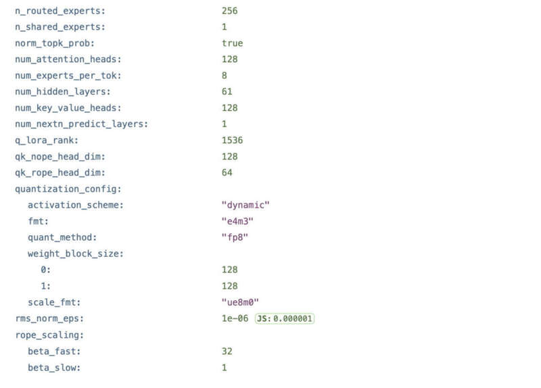
Task: Click the q_lora_rank value 1536
Action: click(x=232, y=141)
